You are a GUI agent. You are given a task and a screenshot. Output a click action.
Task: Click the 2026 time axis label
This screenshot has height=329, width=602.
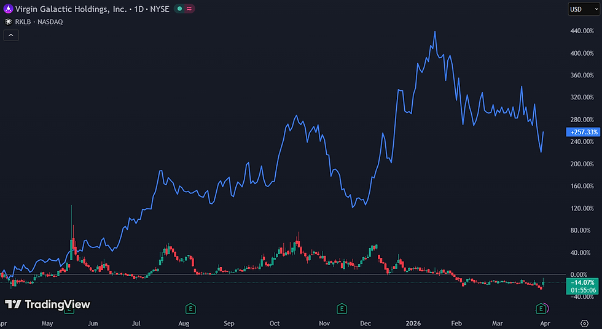coord(413,323)
